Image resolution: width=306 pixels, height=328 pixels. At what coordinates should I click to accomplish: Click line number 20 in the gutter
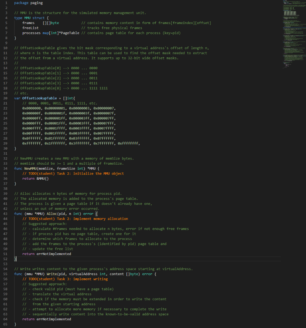(x=5, y=98)
